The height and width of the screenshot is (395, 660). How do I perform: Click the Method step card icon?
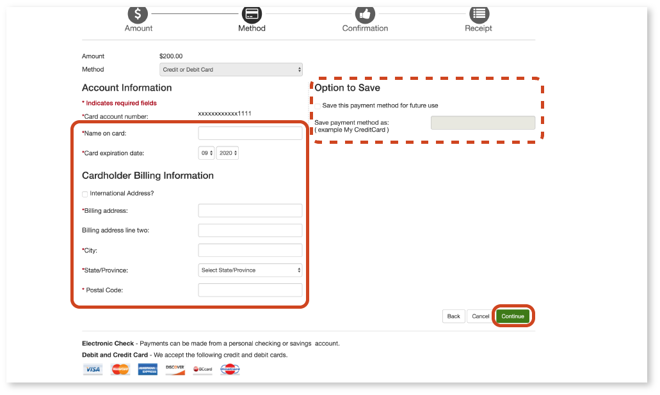tap(252, 14)
